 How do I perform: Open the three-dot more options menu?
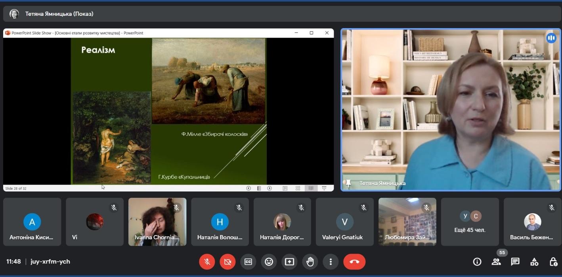tap(331, 262)
